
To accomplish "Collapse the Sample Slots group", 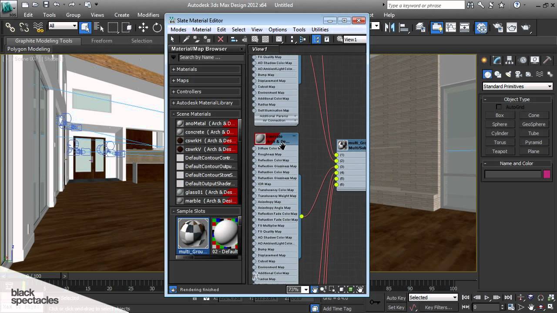I will [205, 211].
